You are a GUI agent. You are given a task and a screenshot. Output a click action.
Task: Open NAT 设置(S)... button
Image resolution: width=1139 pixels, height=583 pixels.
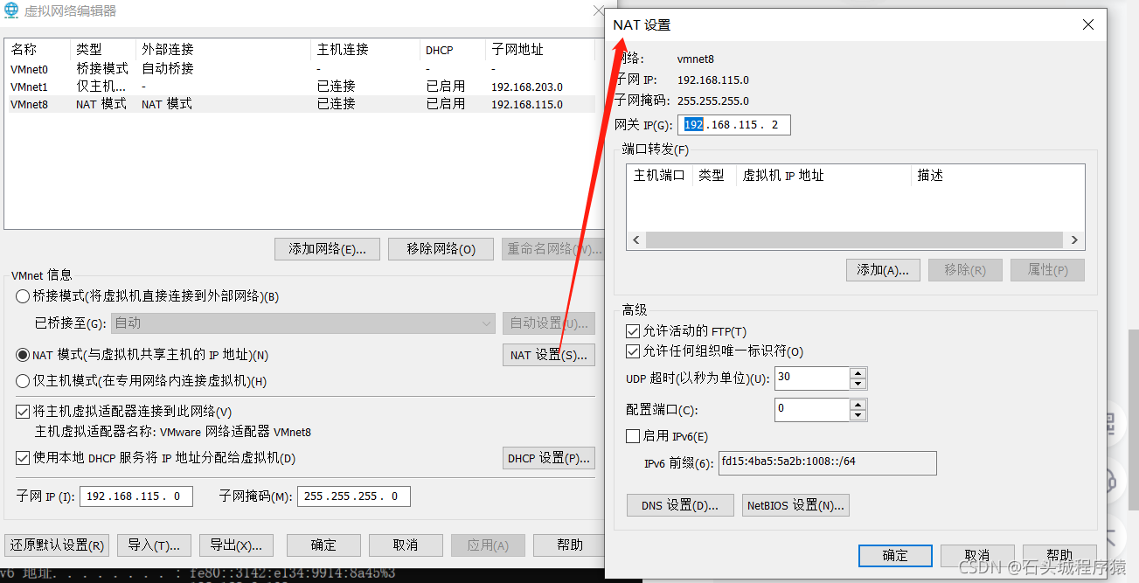click(548, 355)
